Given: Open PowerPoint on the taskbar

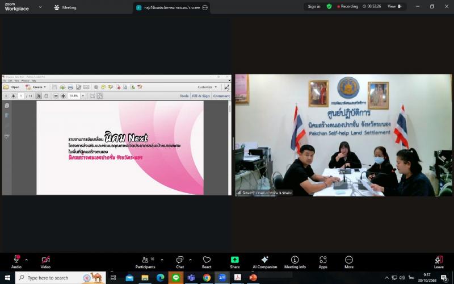Looking at the screenshot, I should click(x=253, y=278).
